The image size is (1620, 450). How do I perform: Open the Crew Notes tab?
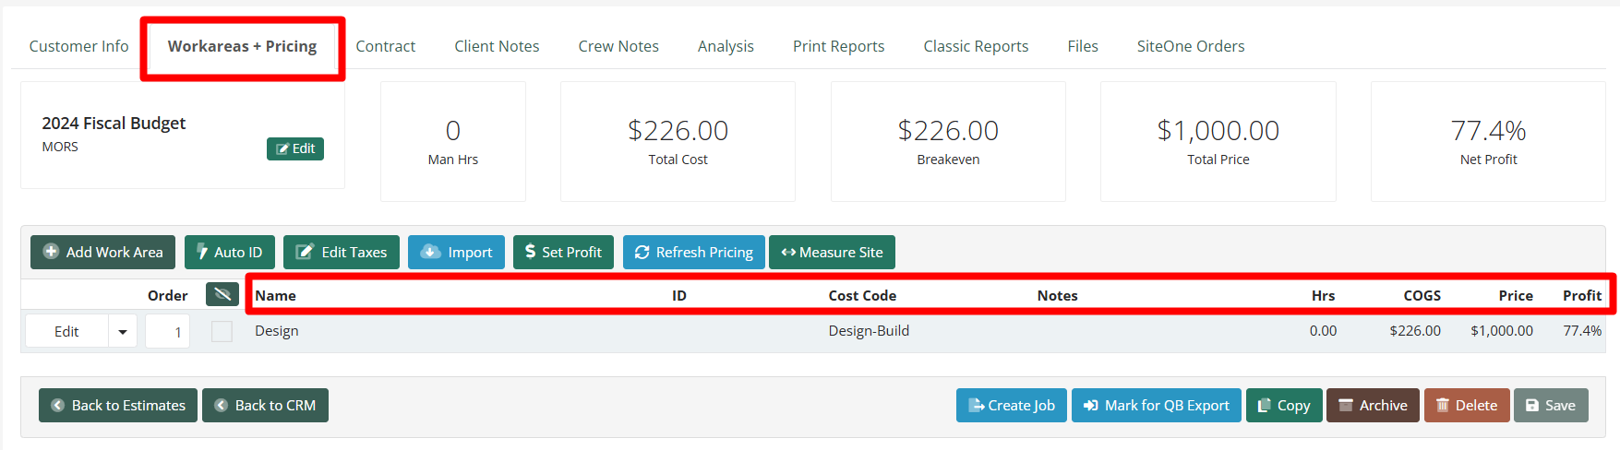(x=618, y=46)
